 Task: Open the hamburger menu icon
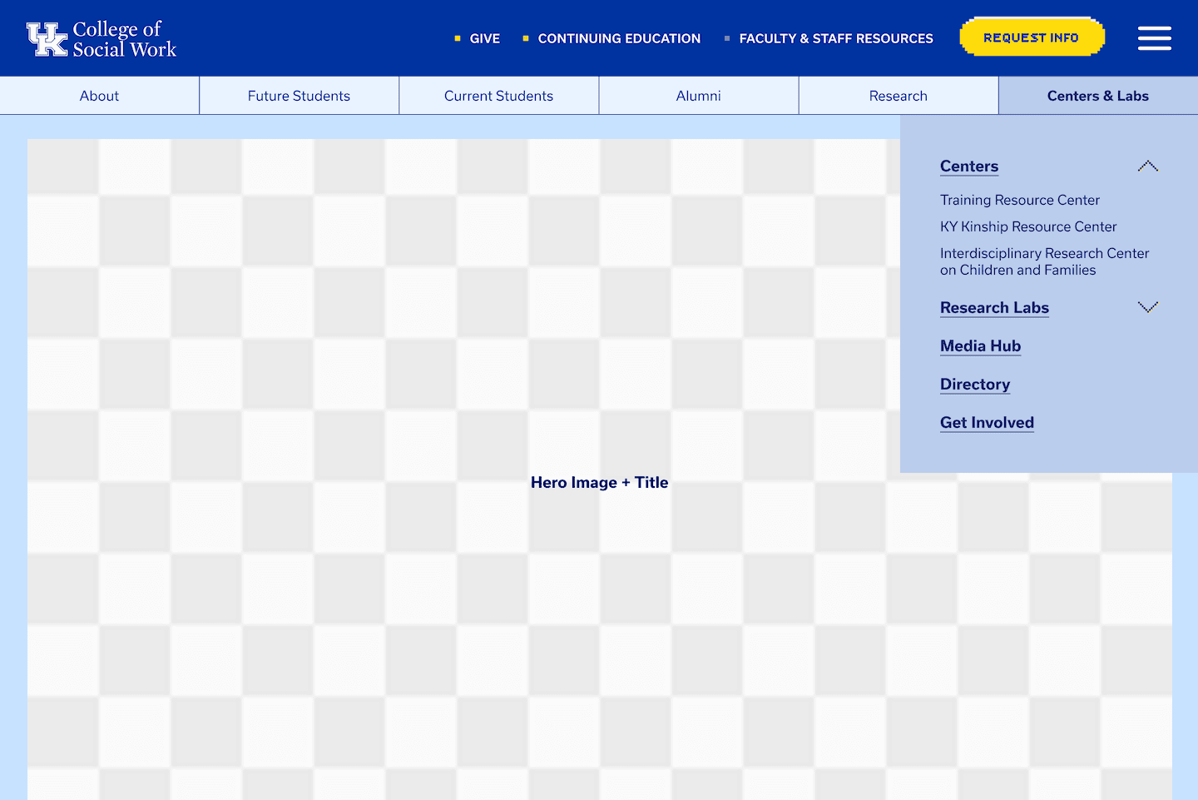(x=1154, y=38)
